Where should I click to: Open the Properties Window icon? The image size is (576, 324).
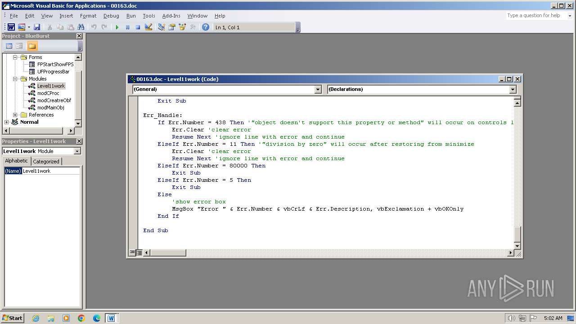[x=171, y=27]
